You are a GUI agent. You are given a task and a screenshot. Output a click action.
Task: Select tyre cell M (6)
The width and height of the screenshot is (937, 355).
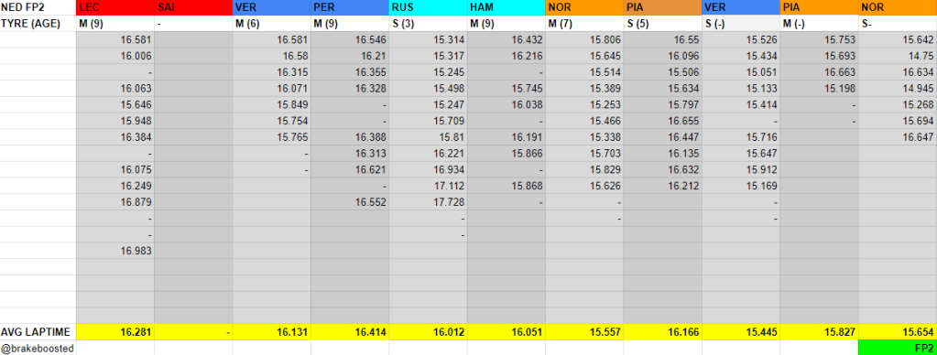click(x=271, y=24)
